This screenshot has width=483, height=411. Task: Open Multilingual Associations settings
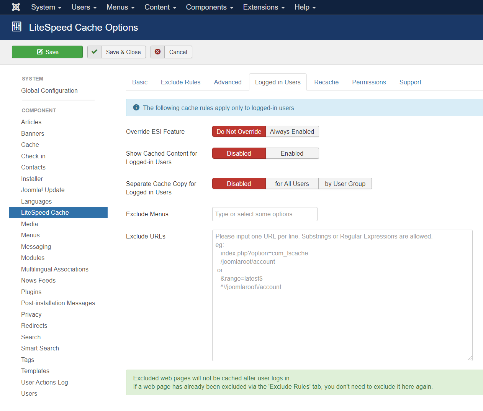[x=55, y=269]
